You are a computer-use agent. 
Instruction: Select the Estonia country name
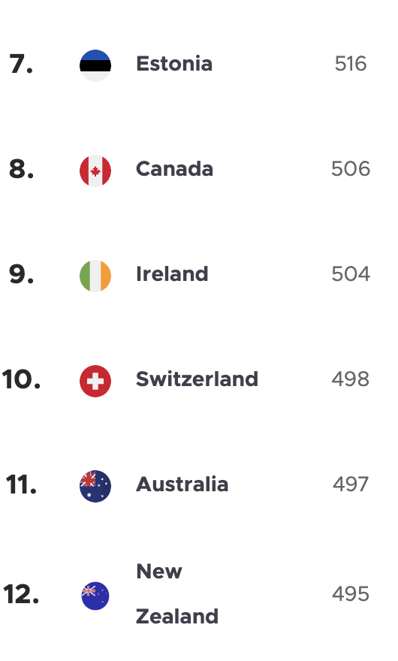pyautogui.click(x=174, y=64)
